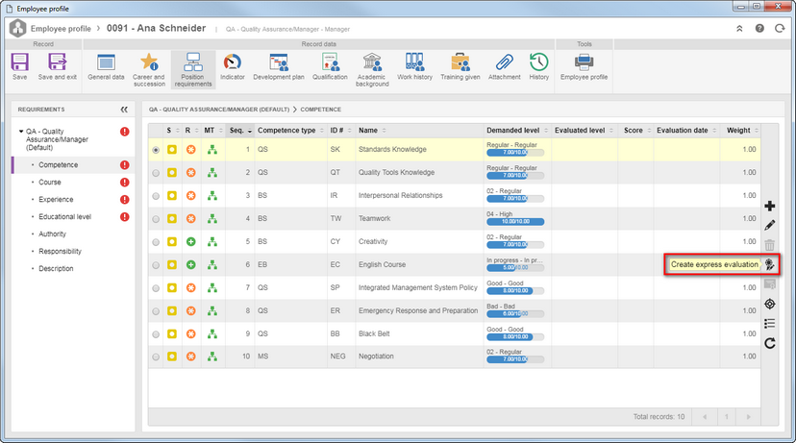The width and height of the screenshot is (796, 443).
Task: Select radio button for Interpersonal Relationships
Action: click(x=156, y=196)
